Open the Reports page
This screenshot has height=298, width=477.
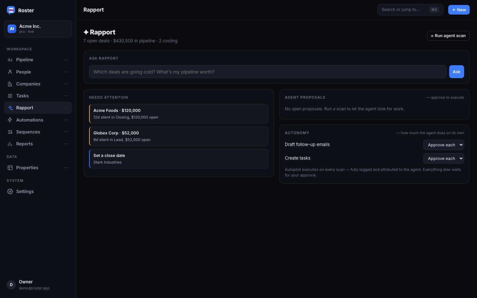[x=38, y=144]
